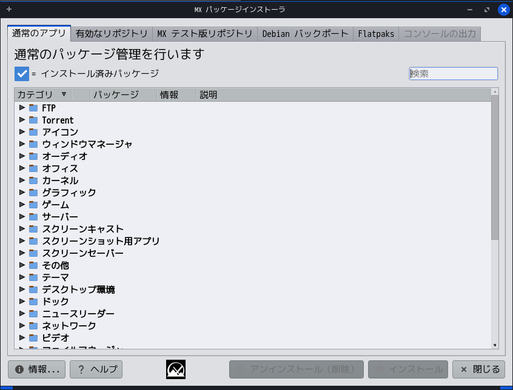Screen dimensions: 513x390
Task: Click the ゲーム folder icon
Action: pos(33,205)
